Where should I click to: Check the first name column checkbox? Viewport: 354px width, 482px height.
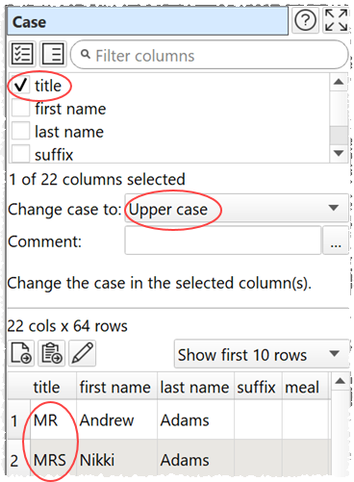tap(20, 108)
